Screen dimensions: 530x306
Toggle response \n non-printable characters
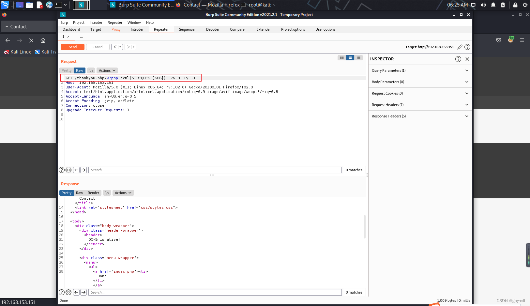107,193
